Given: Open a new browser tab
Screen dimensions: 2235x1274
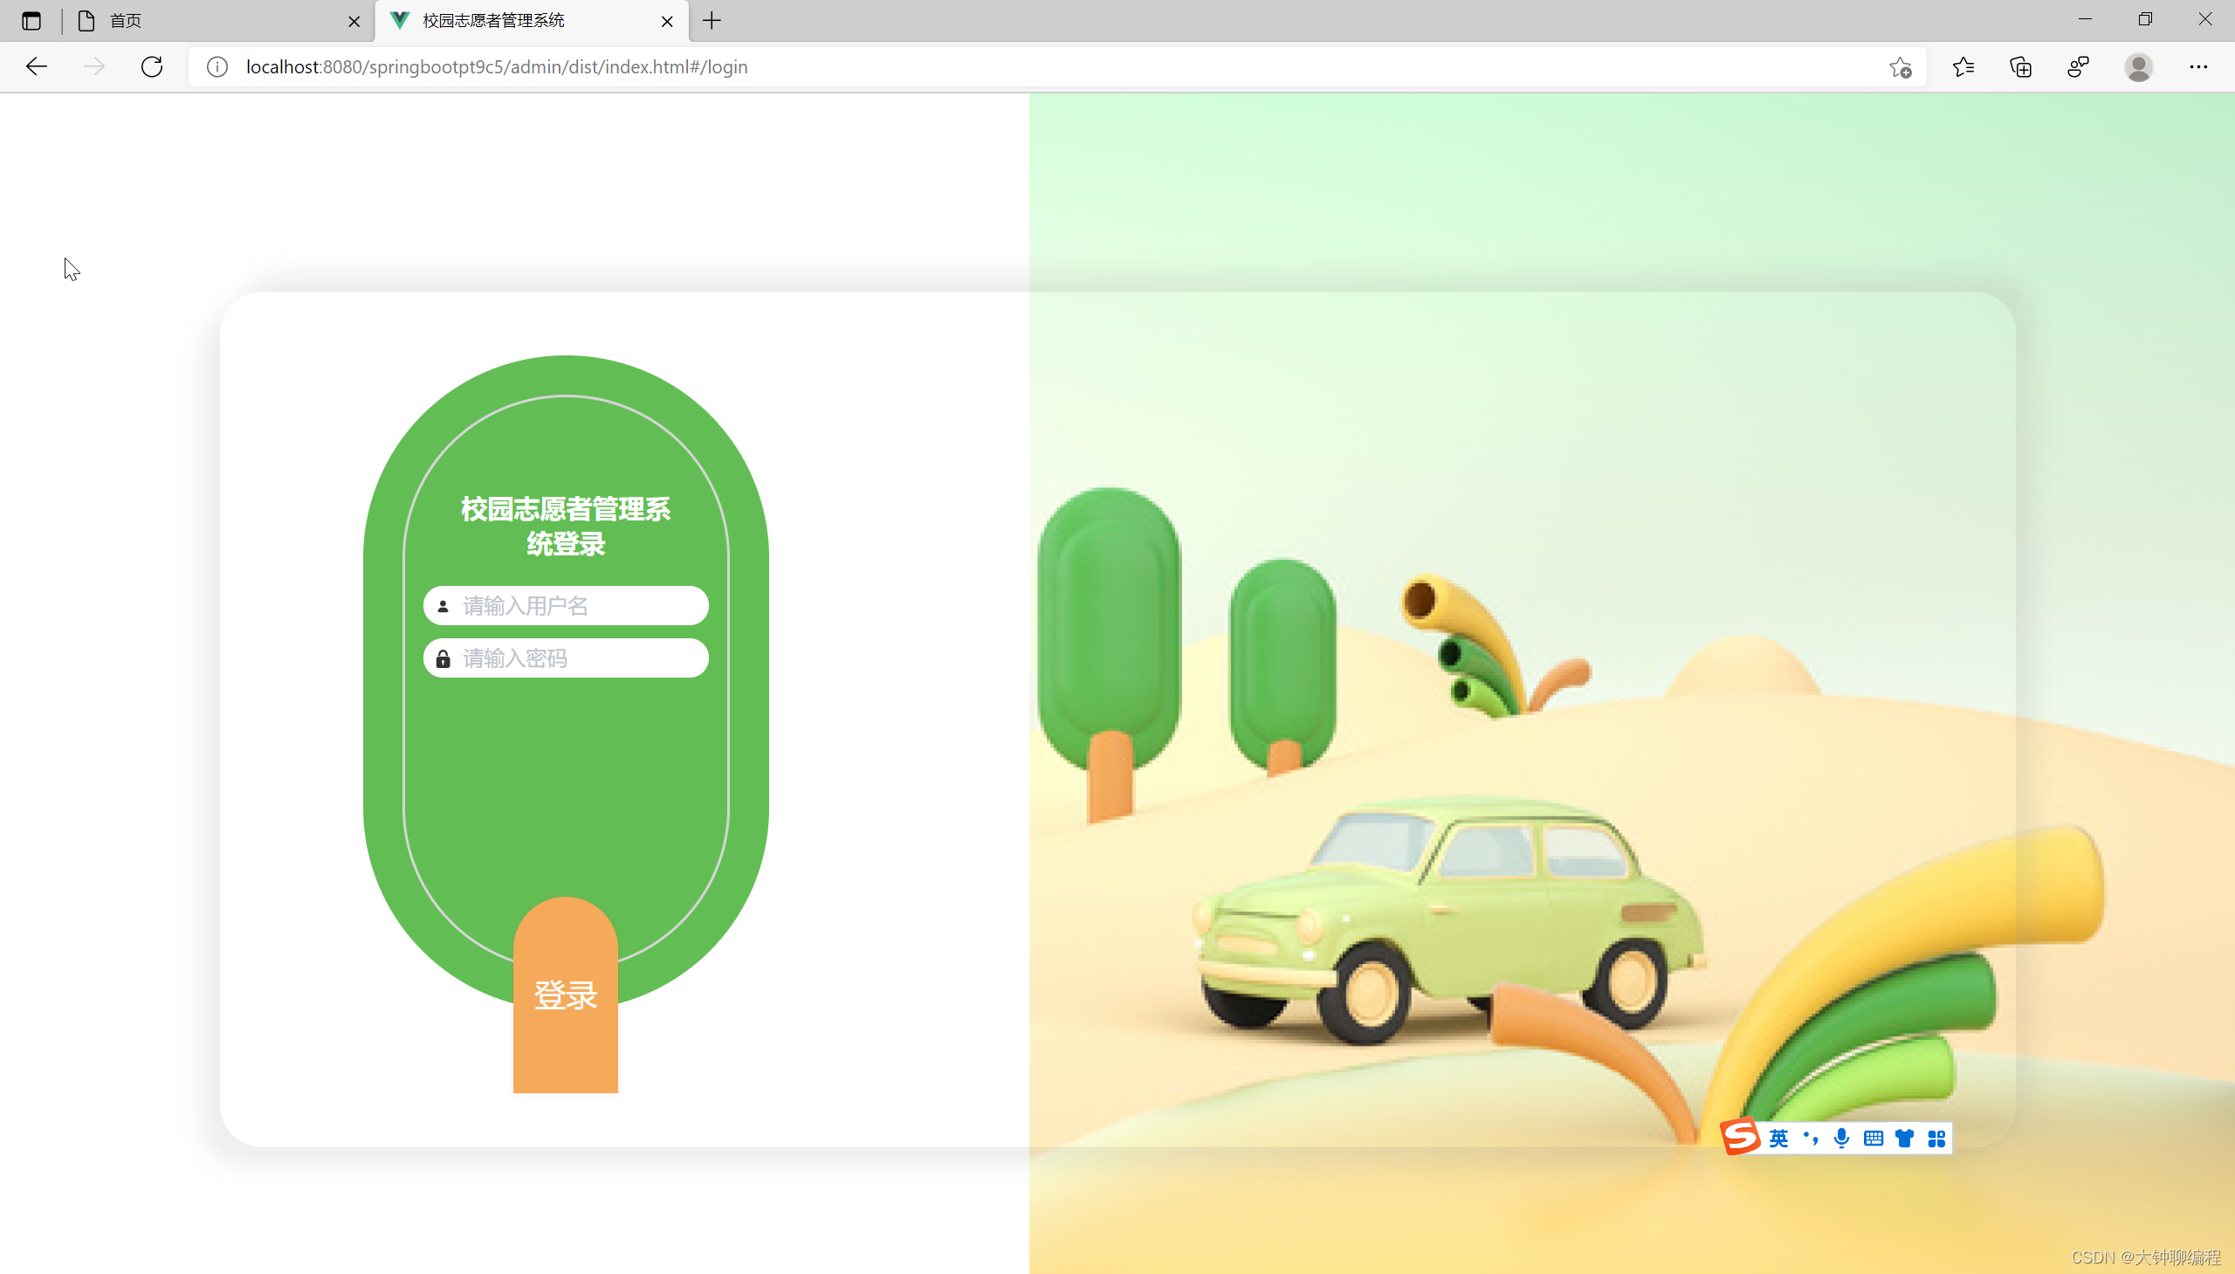Looking at the screenshot, I should [x=712, y=20].
